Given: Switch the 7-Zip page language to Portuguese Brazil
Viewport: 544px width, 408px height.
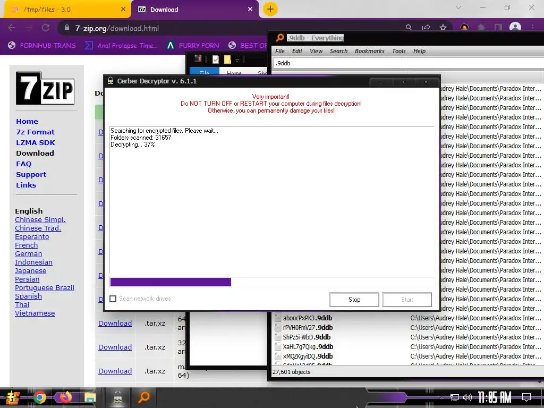Looking at the screenshot, I should click(45, 287).
